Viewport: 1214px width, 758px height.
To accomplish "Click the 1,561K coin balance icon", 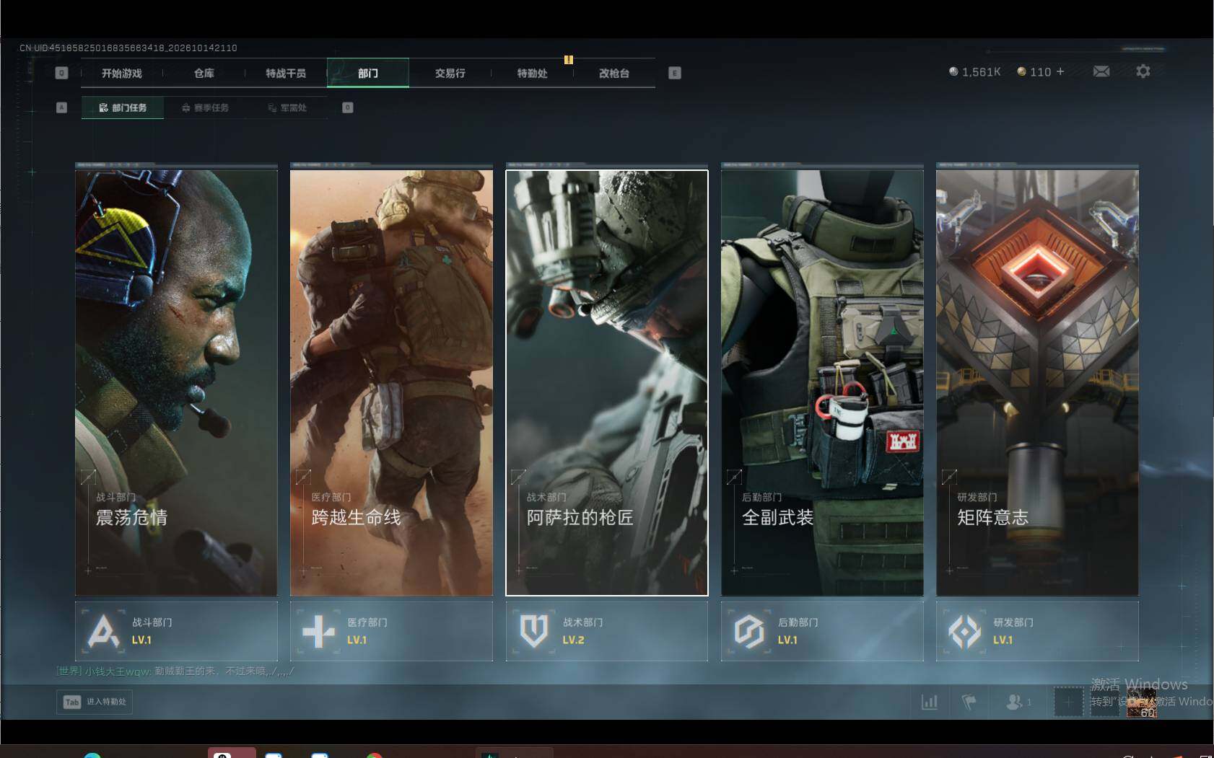I will [953, 71].
